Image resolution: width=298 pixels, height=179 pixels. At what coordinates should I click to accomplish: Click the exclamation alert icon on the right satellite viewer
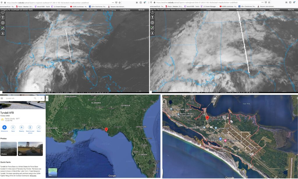pos(152,17)
